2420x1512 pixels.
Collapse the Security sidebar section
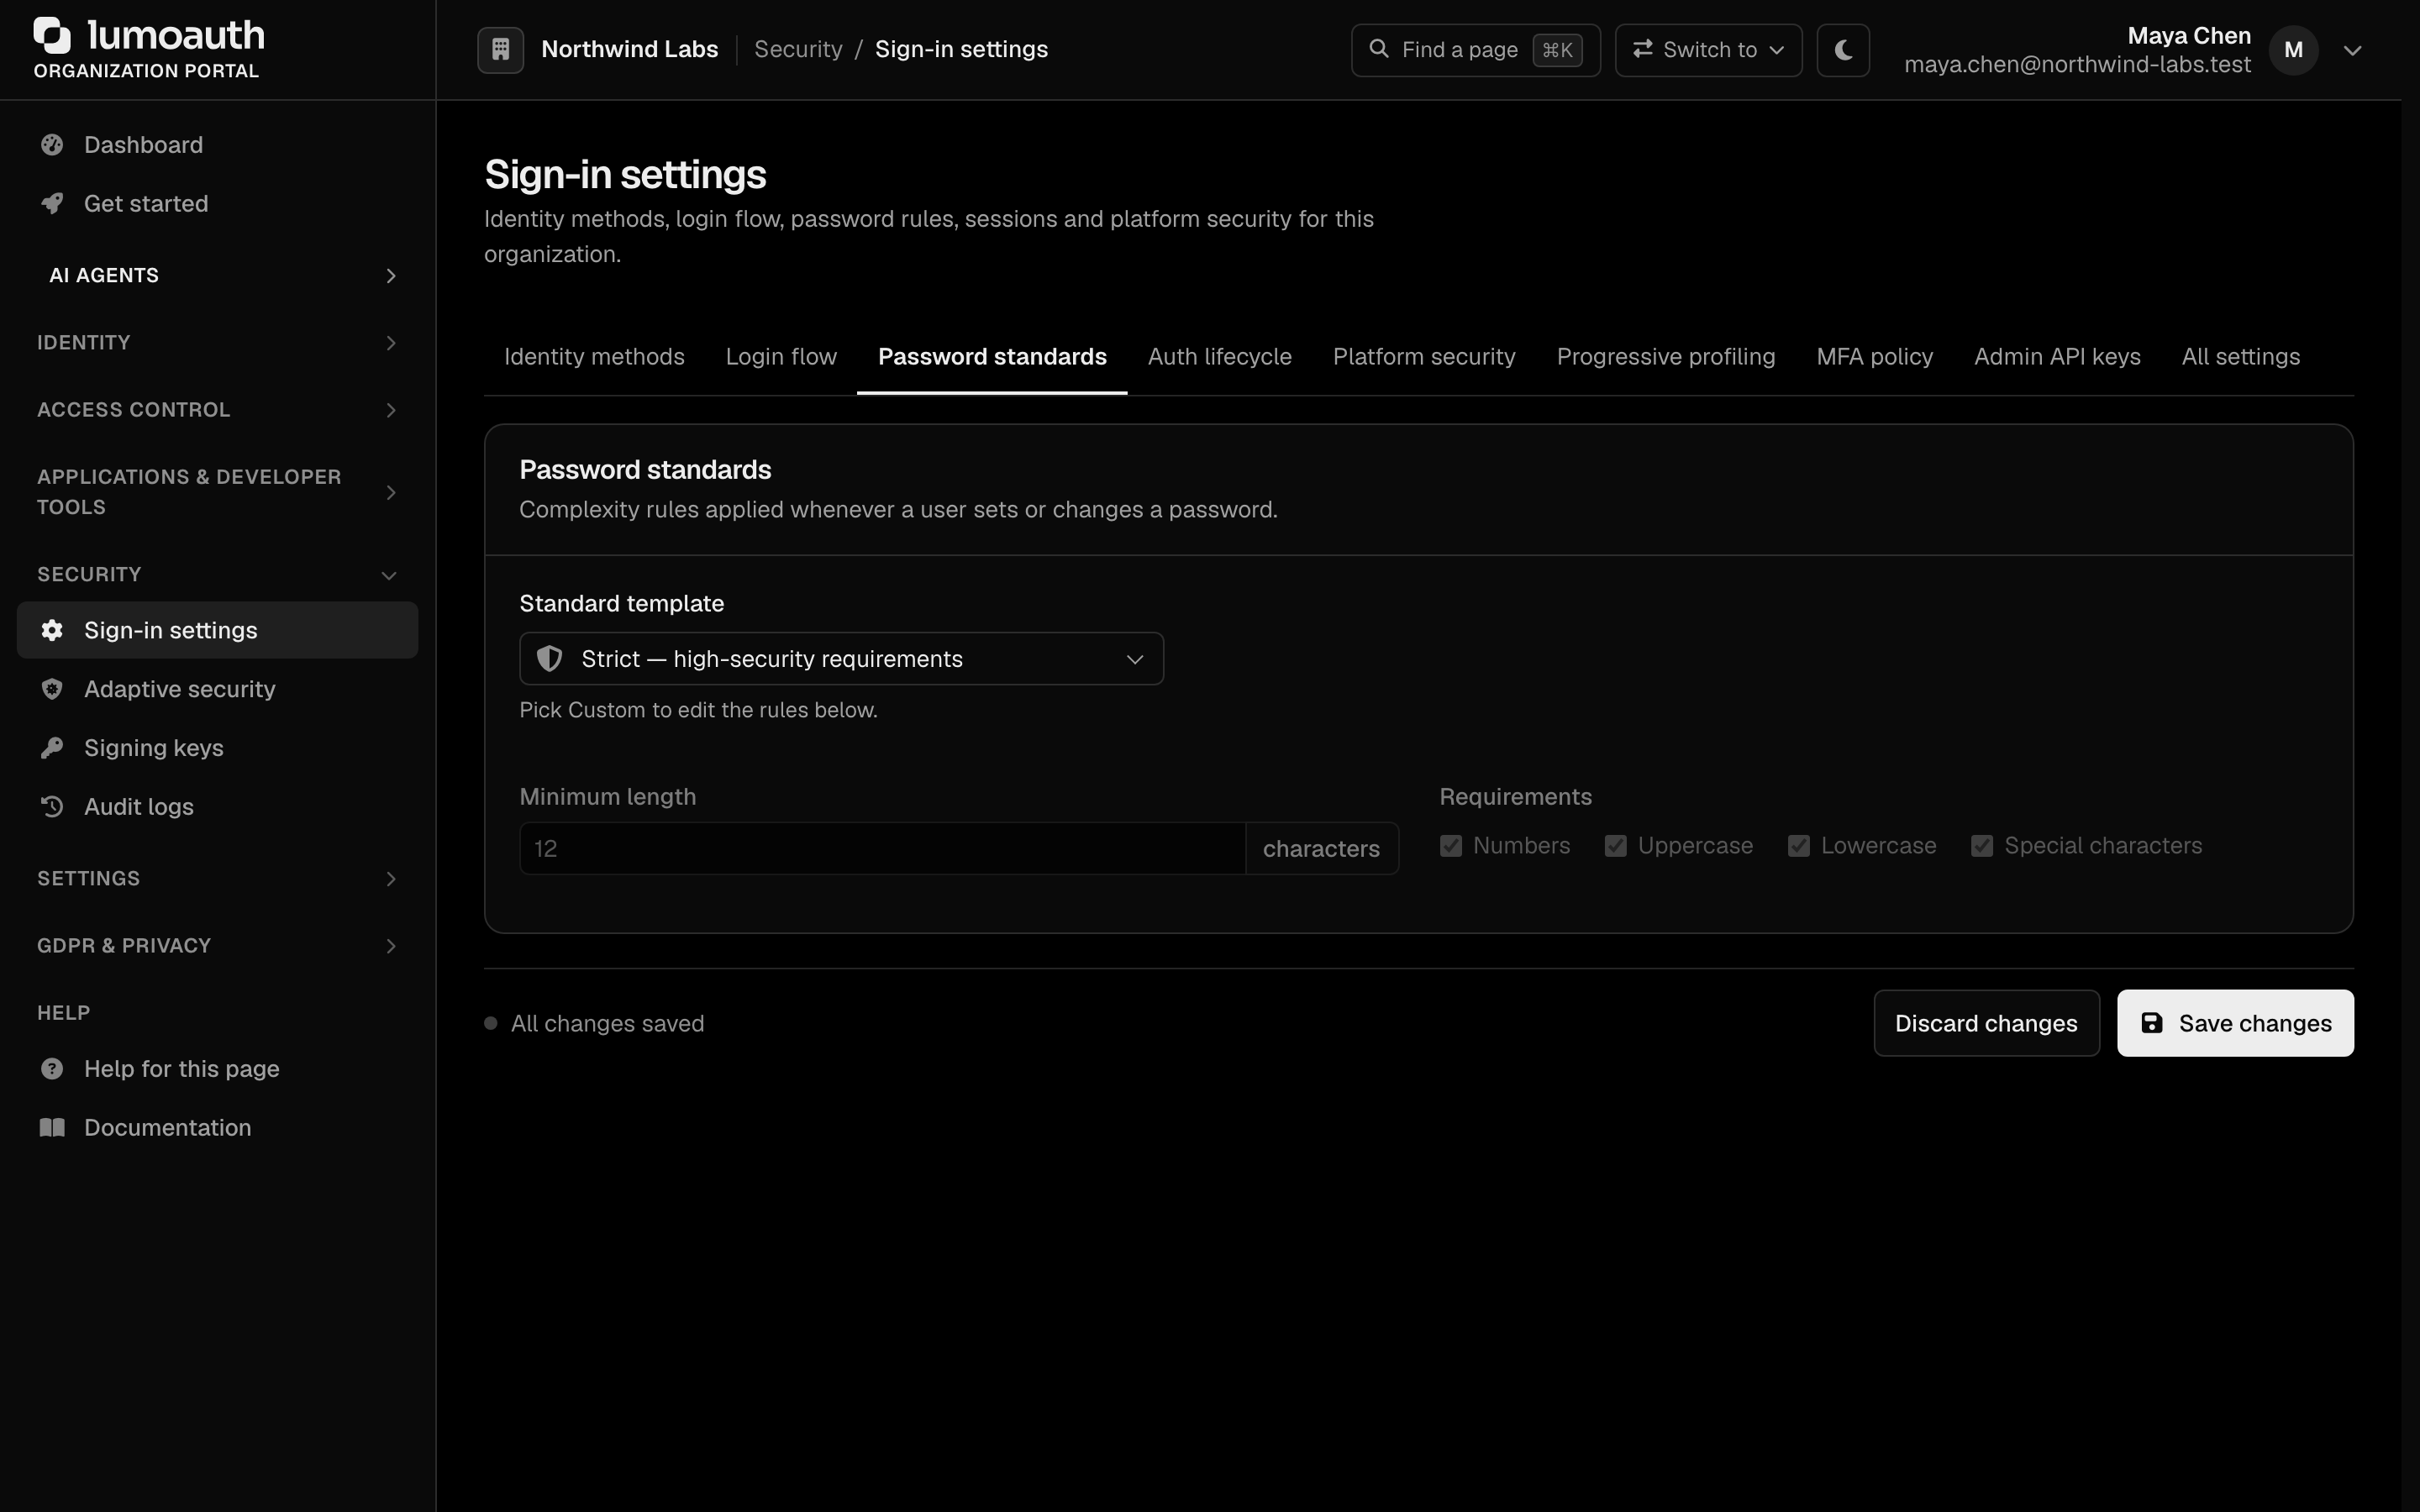(218, 575)
